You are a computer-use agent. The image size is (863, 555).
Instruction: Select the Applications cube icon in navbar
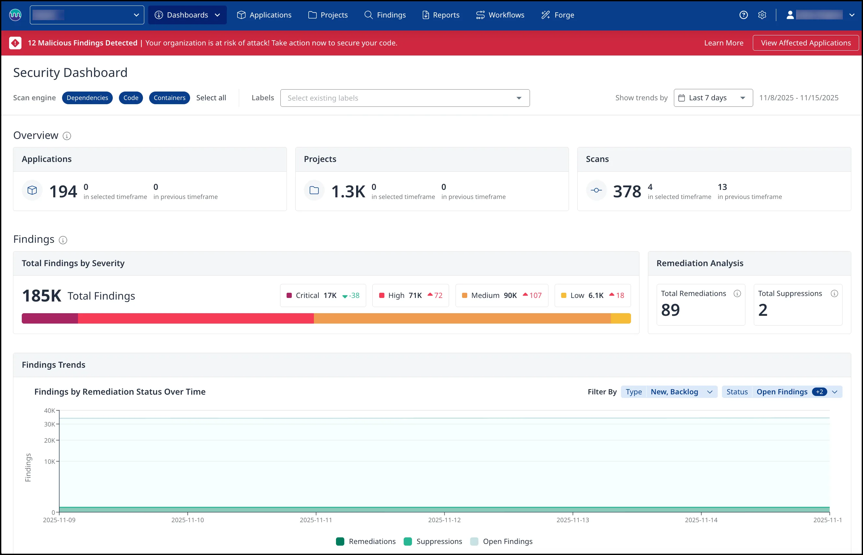[x=241, y=15]
